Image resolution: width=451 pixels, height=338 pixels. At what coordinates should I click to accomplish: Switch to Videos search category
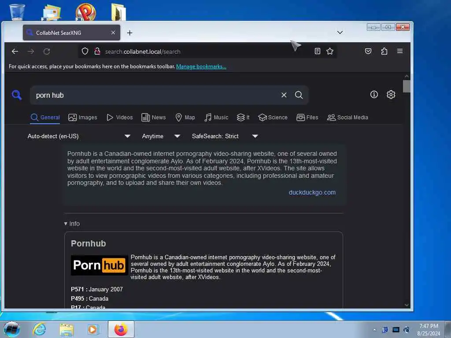tap(119, 117)
